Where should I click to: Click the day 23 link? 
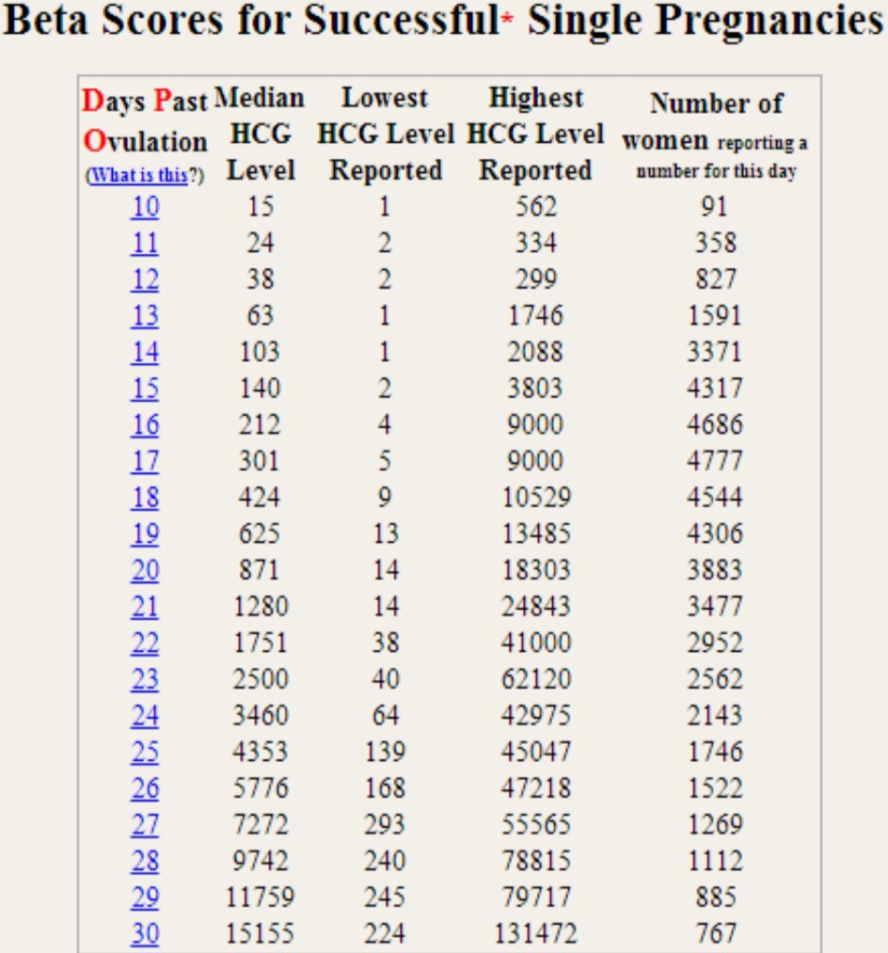coord(145,679)
